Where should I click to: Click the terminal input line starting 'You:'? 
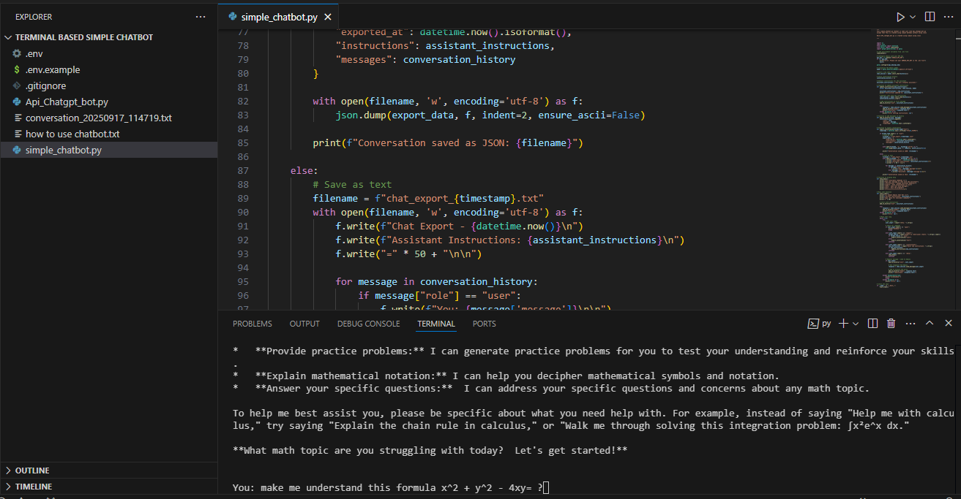(x=391, y=488)
